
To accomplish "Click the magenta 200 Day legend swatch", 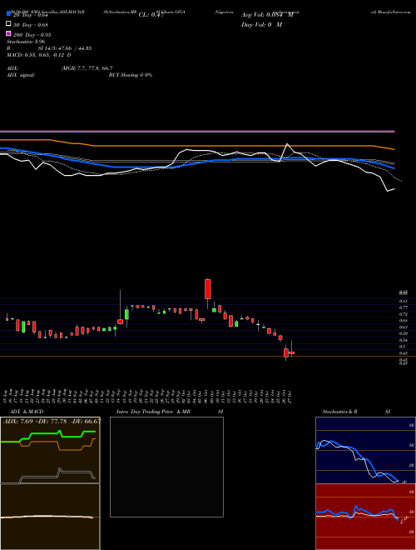I will (8, 33).
